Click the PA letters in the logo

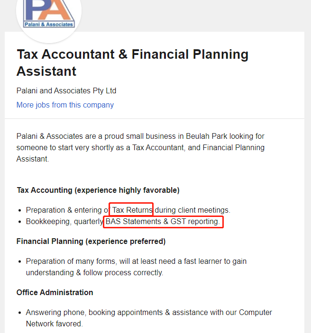(49, 10)
